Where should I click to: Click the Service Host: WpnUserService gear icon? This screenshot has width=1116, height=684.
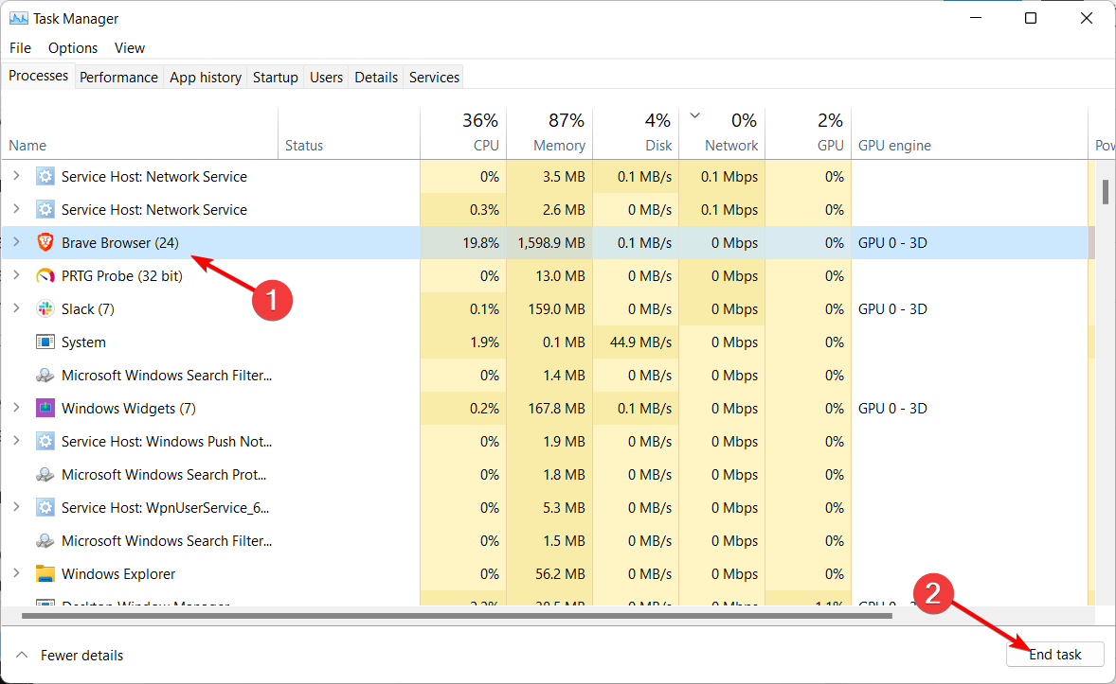click(x=45, y=507)
